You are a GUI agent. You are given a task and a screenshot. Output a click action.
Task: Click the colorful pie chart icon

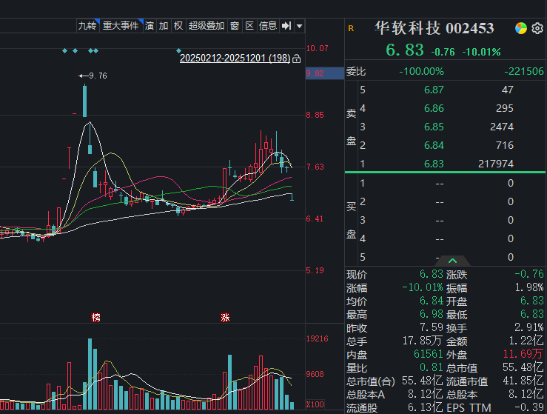click(x=521, y=28)
